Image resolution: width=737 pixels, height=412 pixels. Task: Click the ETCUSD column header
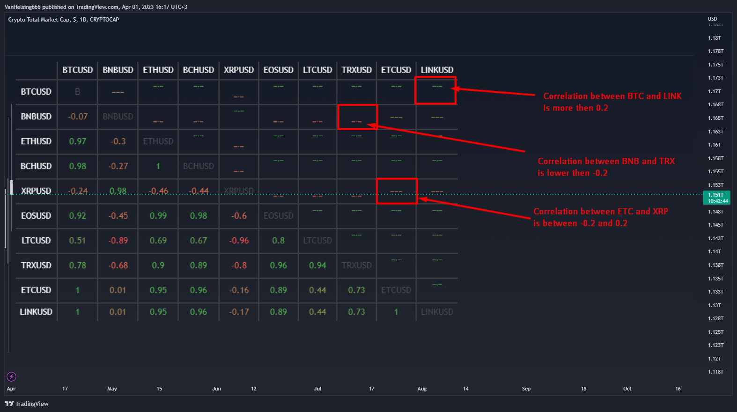tap(396, 70)
